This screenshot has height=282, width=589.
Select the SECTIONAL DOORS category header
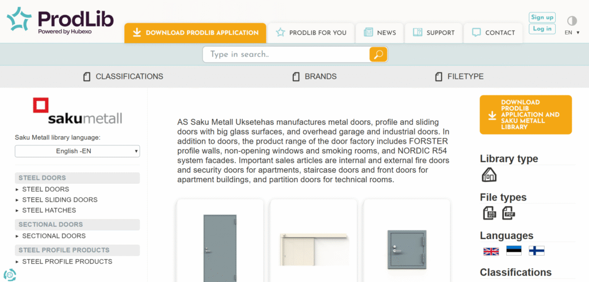pyautogui.click(x=78, y=225)
